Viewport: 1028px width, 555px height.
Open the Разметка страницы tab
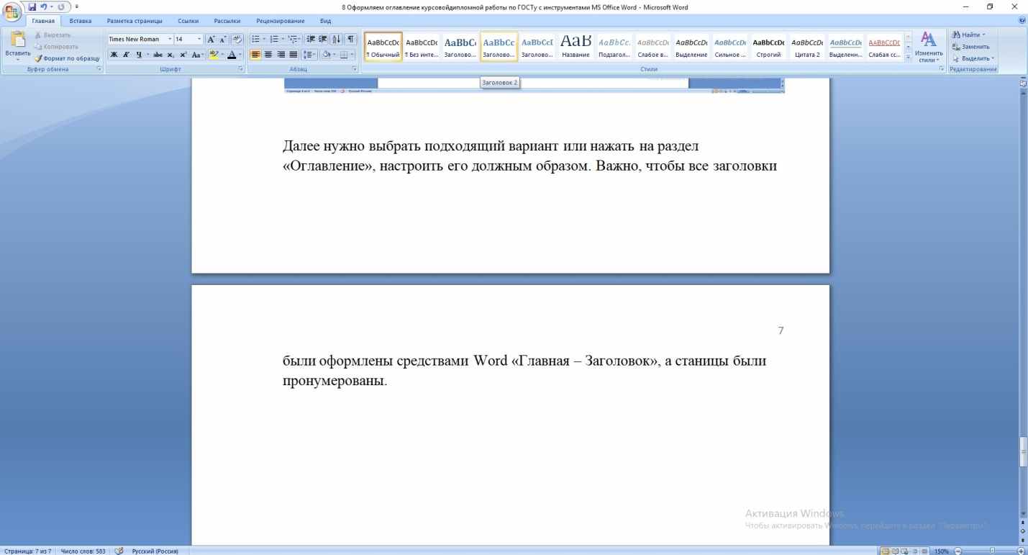coord(134,21)
